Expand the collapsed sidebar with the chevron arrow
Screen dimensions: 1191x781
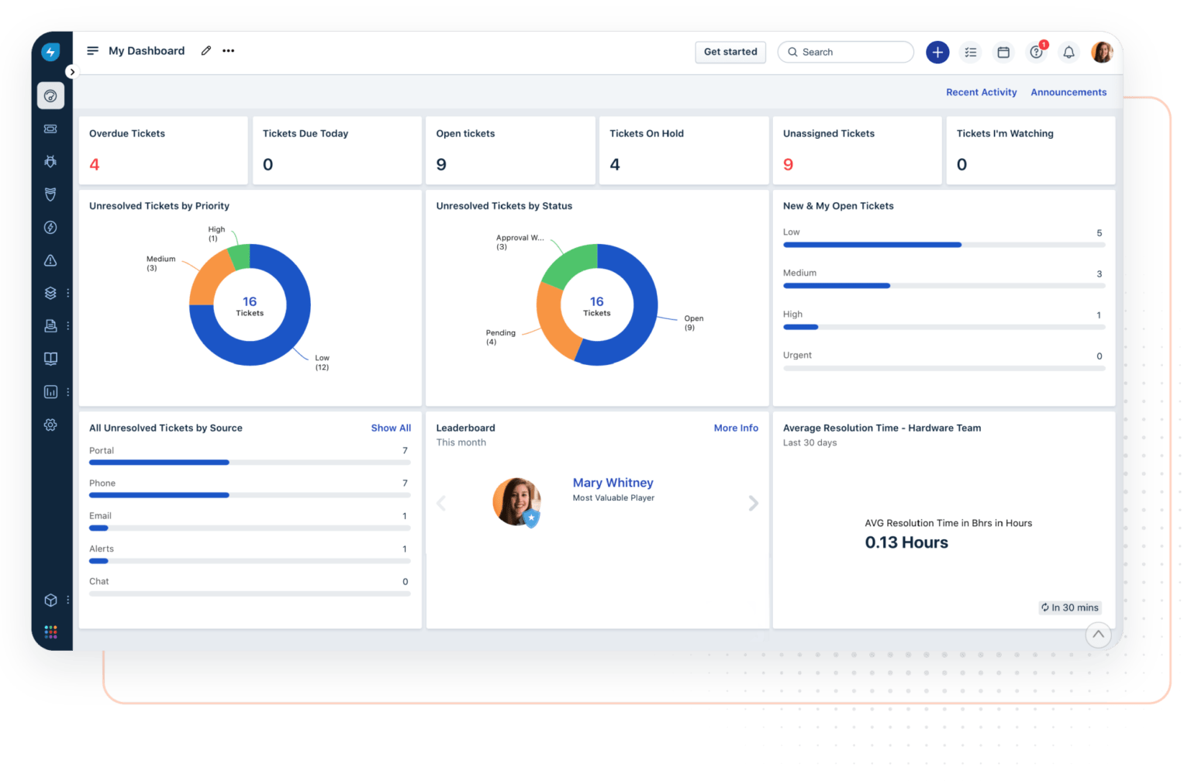click(72, 71)
